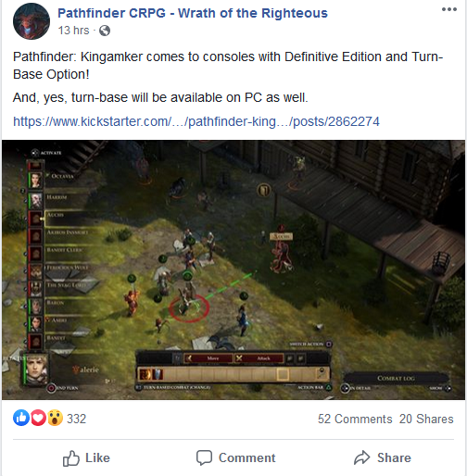This screenshot has height=476, width=467.
Task: Open the post's three-dot options menu
Action: coord(449,9)
